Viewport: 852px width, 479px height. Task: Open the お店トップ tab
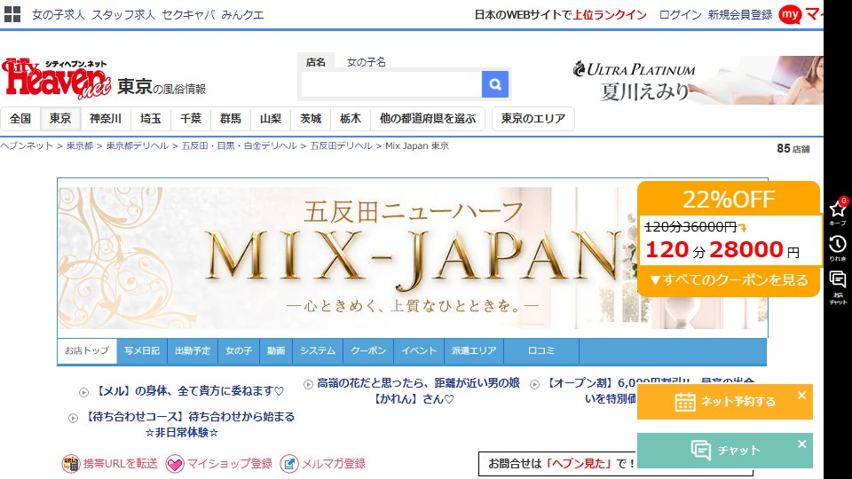pyautogui.click(x=87, y=351)
